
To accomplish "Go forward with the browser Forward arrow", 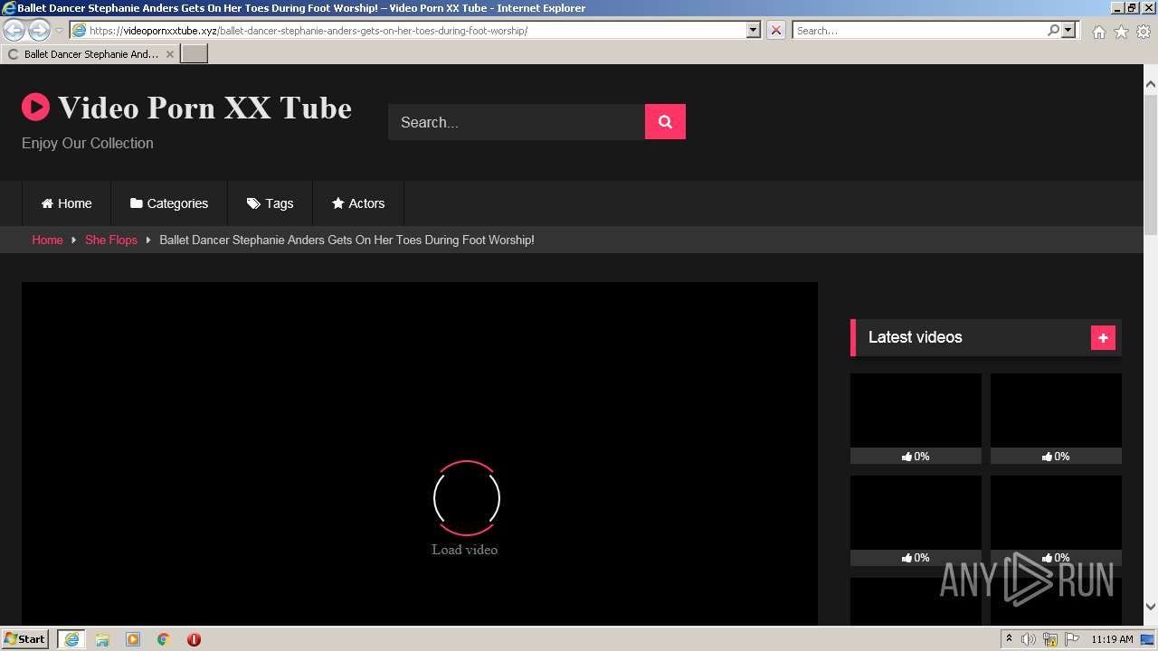I will click(39, 30).
